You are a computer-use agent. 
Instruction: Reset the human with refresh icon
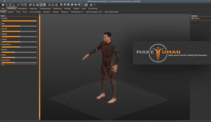tap(25, 5)
